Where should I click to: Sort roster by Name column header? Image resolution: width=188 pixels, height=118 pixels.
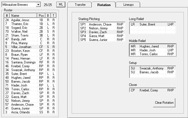click(x=23, y=16)
